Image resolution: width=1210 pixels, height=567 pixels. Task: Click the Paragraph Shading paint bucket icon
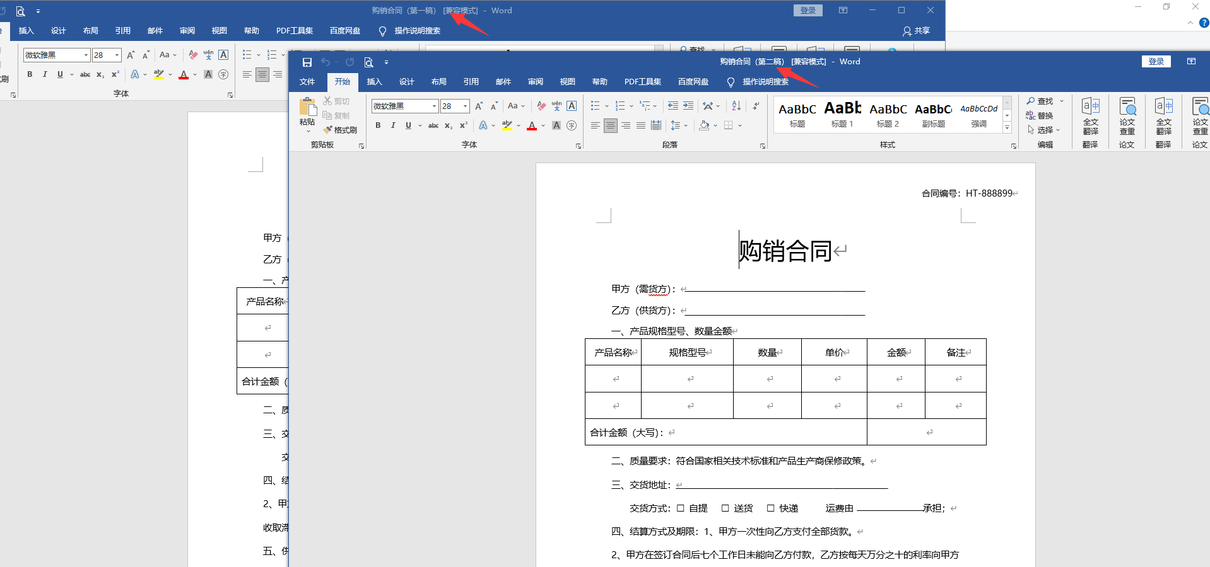[704, 125]
